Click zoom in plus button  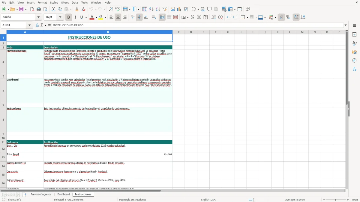(348, 200)
